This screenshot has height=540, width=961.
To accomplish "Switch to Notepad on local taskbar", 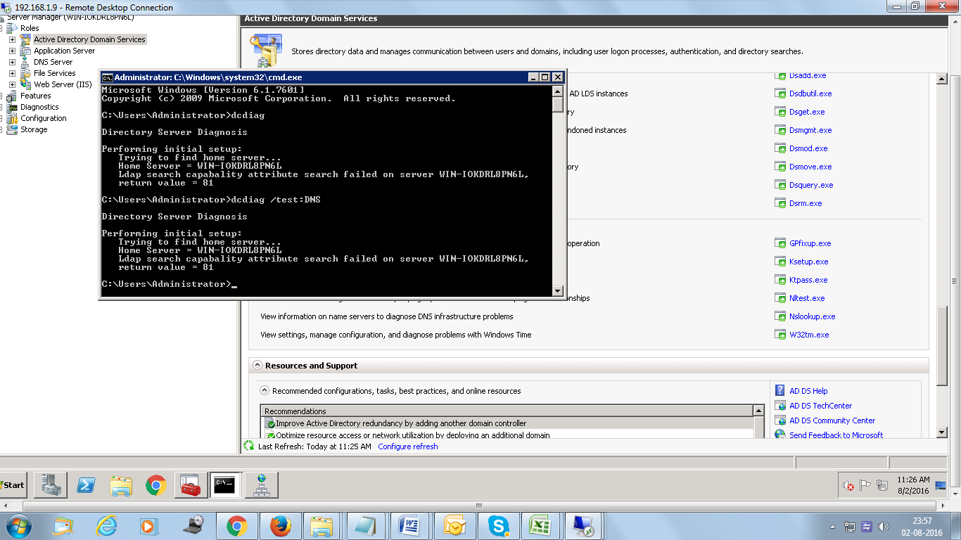I will (x=366, y=526).
